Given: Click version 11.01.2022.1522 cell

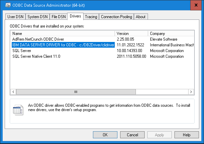Looking at the screenshot, I should (131, 45).
